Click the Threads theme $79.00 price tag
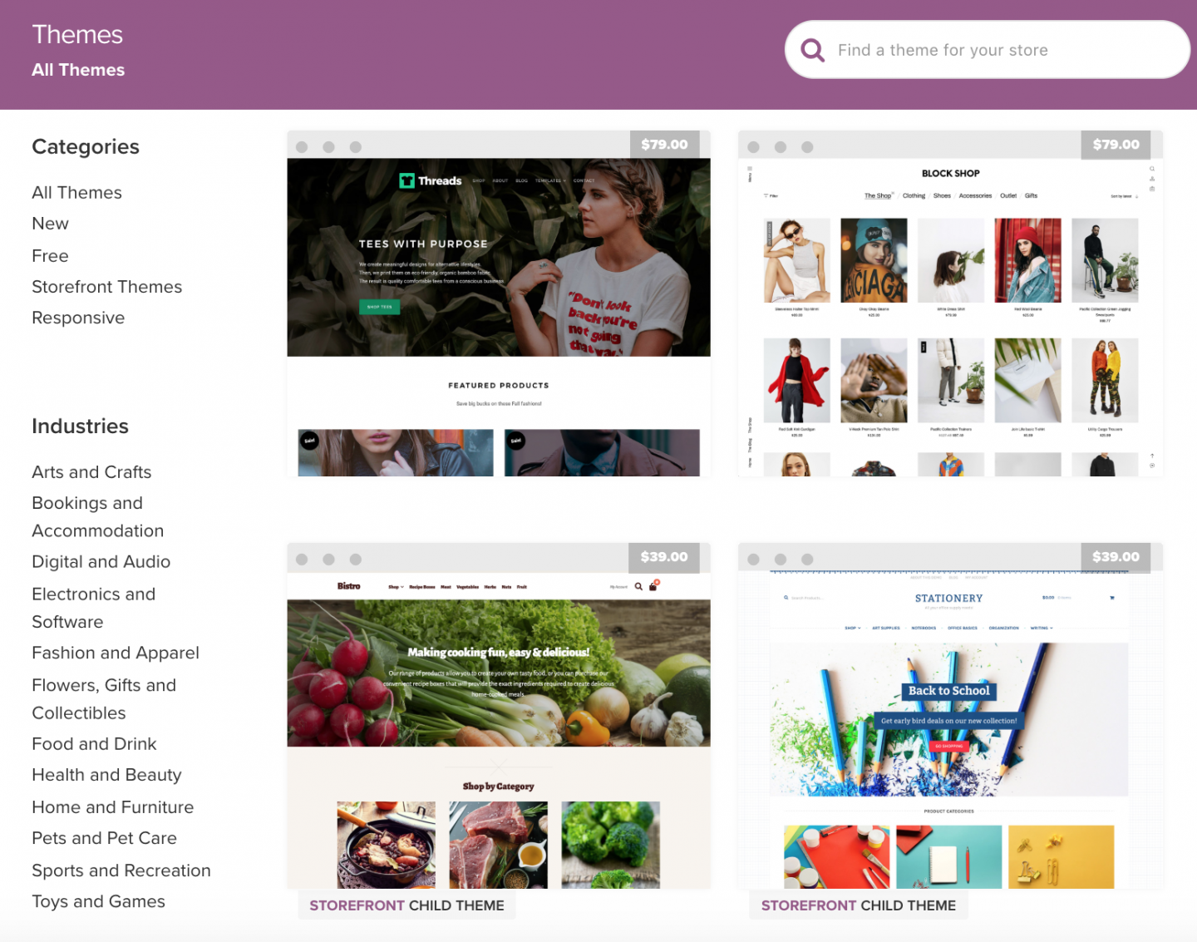The image size is (1197, 942). click(664, 145)
